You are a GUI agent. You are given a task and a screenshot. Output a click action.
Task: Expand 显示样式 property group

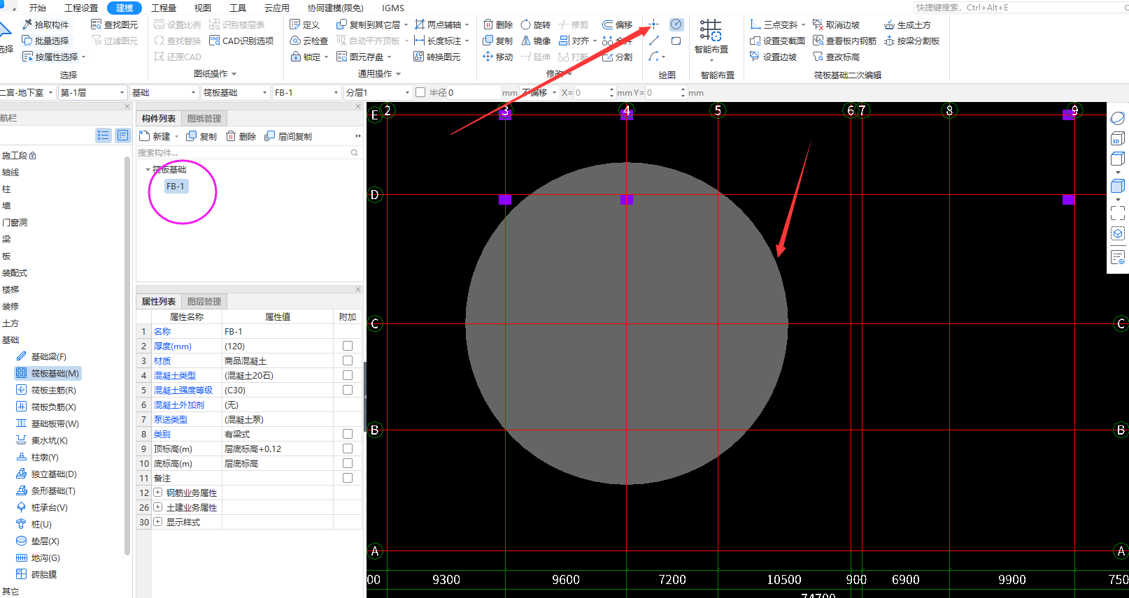[x=158, y=522]
